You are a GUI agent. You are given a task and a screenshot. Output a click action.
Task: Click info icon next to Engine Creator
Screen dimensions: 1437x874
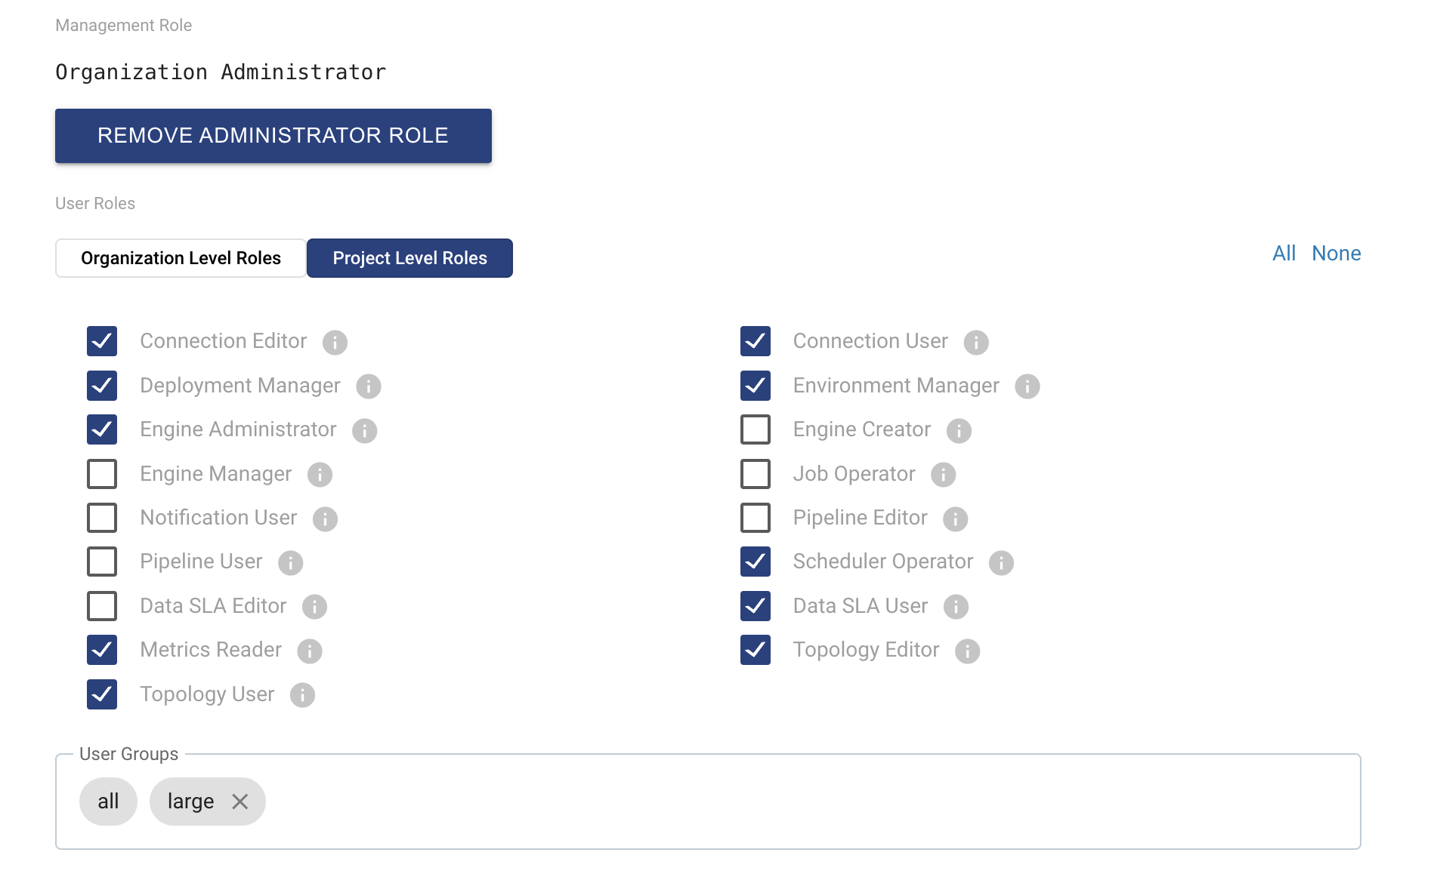959,431
